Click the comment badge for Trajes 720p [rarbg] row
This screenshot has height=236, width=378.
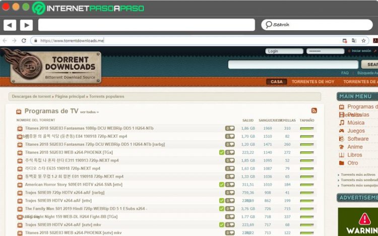coord(230,192)
